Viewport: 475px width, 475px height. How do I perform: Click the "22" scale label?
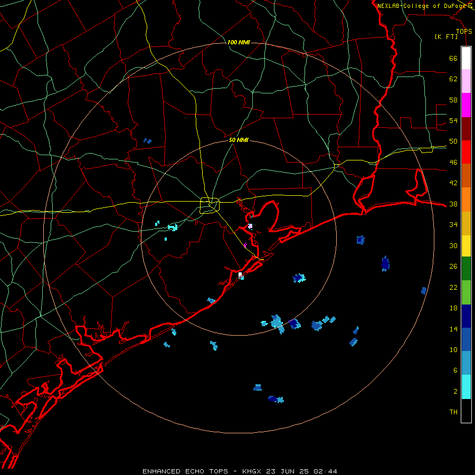(453, 288)
